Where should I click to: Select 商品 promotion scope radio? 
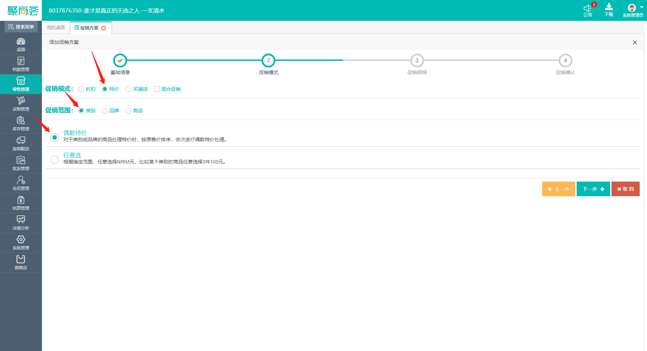pos(128,111)
